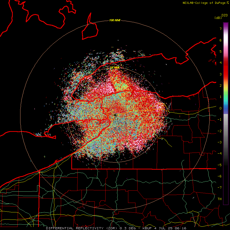Click the -2 value on the legend
The height and width of the screenshot is (230, 230).
pyautogui.click(x=220, y=131)
